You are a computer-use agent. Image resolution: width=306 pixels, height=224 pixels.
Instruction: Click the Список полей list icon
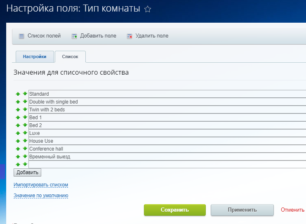[21, 36]
